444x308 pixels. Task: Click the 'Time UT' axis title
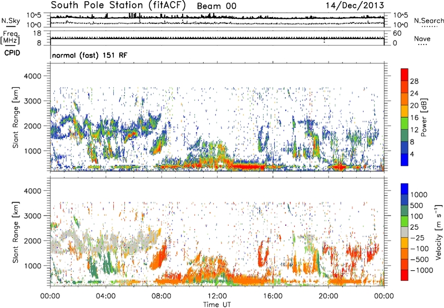217,305
